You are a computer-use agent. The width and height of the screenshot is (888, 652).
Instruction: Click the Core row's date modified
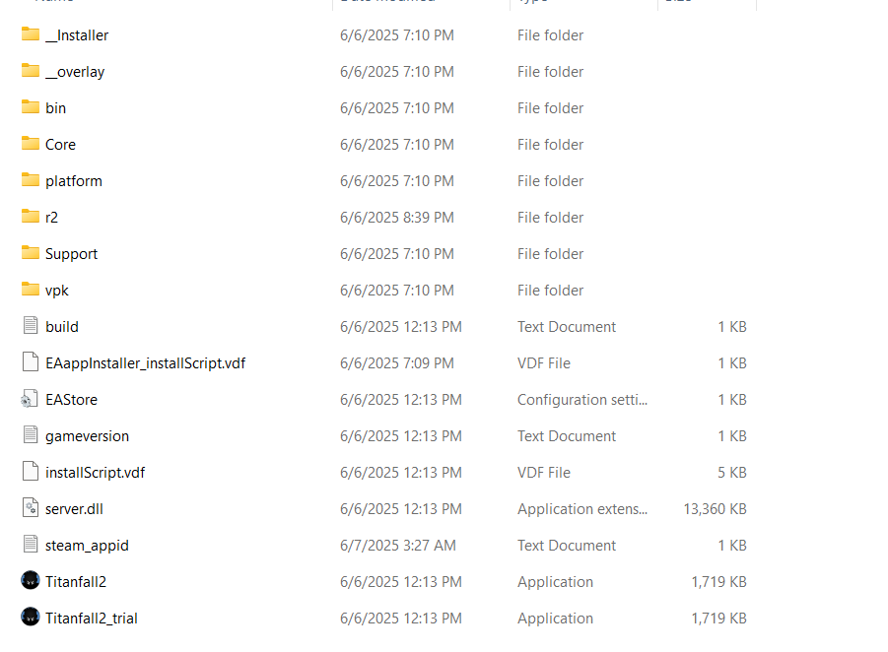[x=397, y=145]
